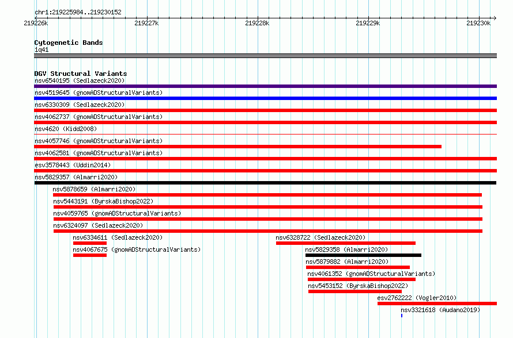Open the nsv4062581 label link

click(99, 153)
